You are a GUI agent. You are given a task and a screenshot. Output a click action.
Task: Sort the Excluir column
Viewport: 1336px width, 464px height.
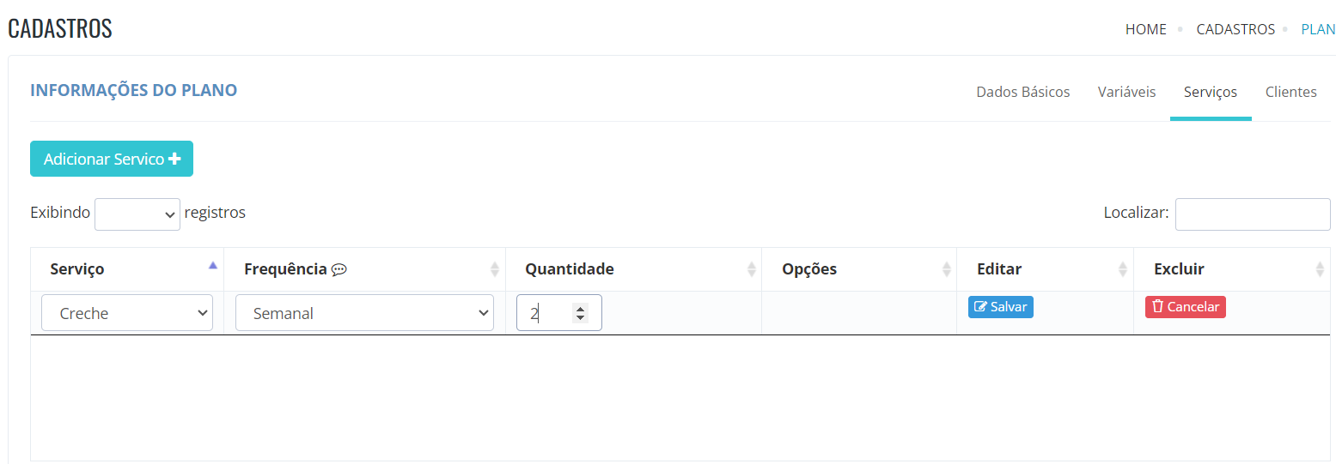(1321, 269)
